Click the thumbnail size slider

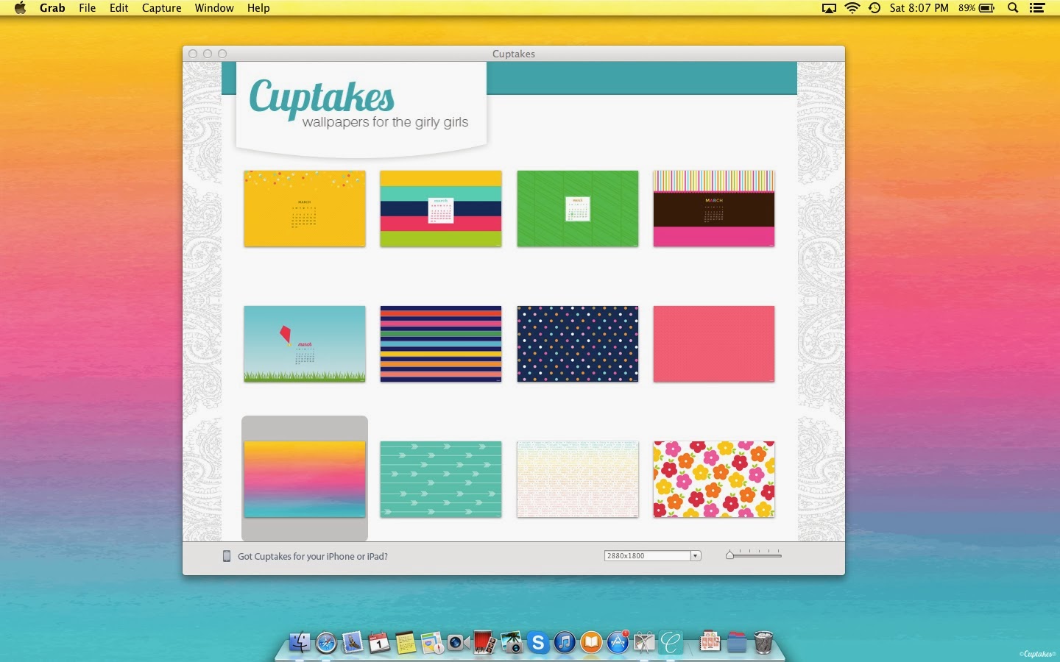(753, 555)
